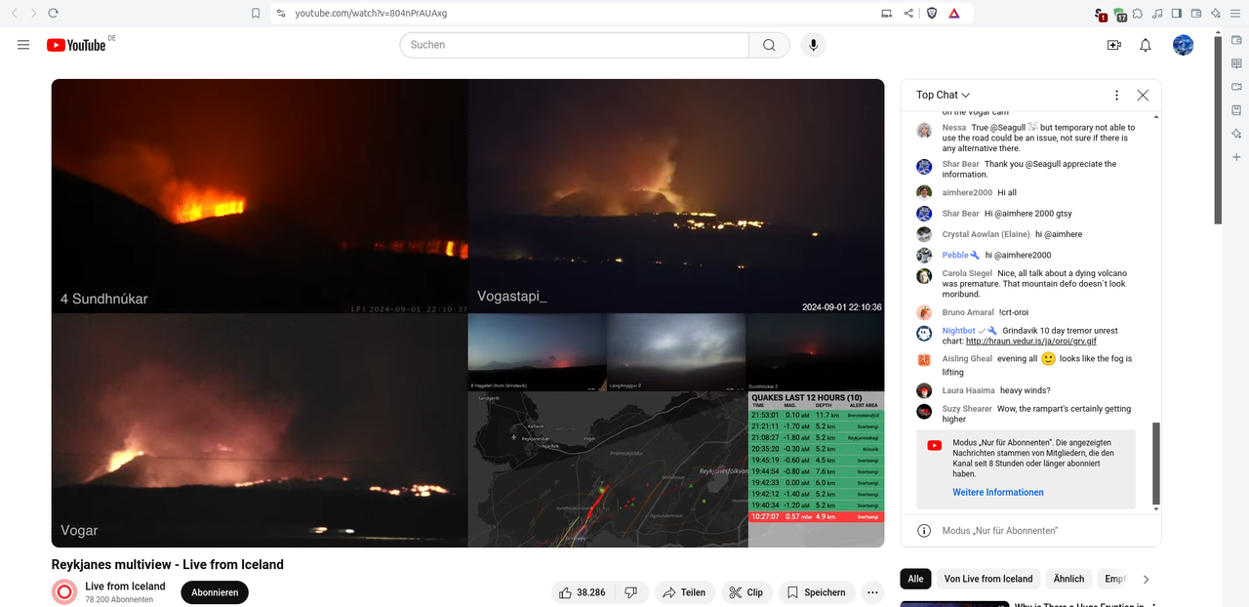Open Brave Wallet in the toolbar
Screen dimensions: 1249x607
[x=1196, y=13]
